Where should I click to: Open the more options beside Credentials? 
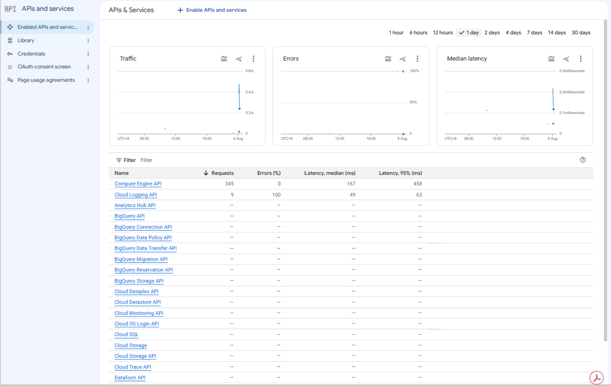point(88,54)
